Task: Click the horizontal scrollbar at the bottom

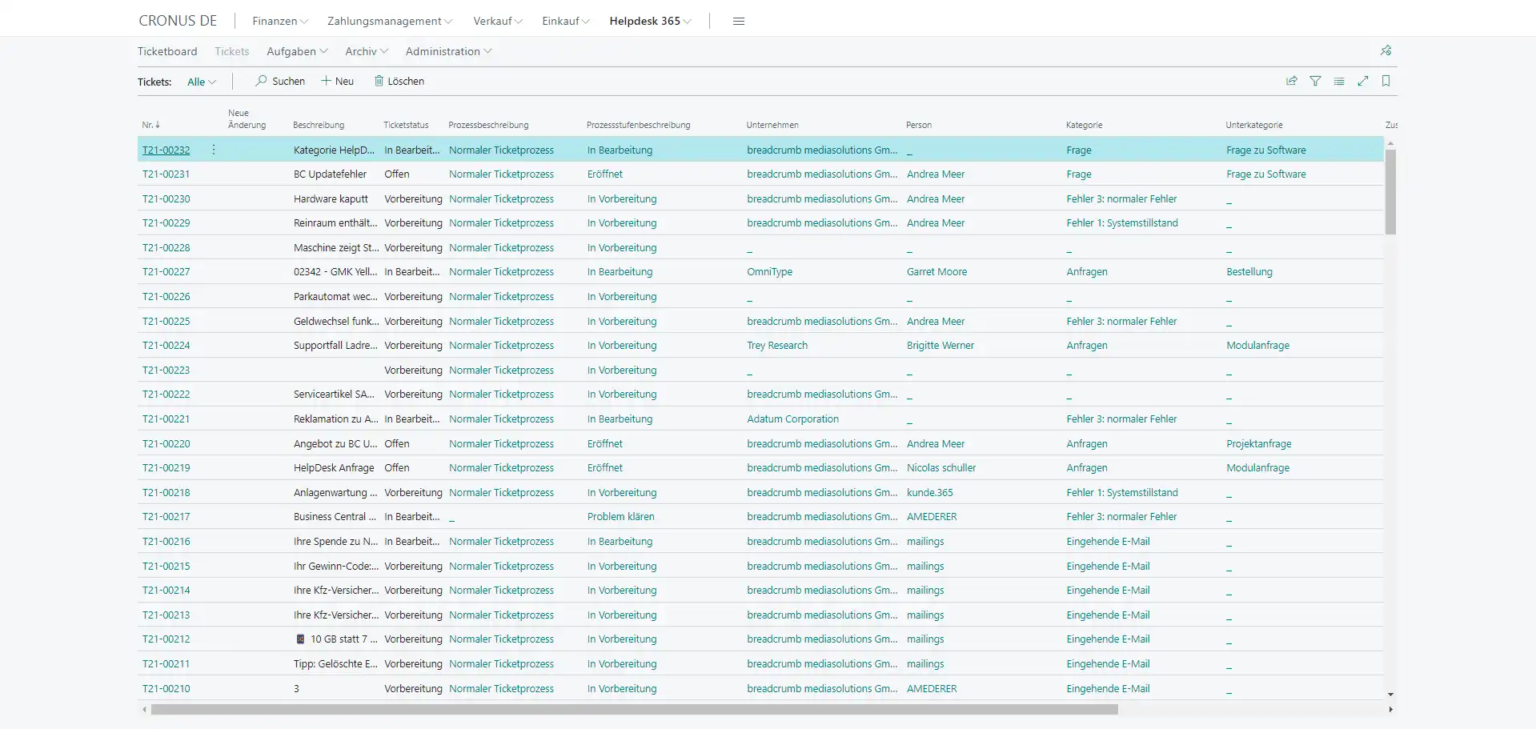Action: 634,710
